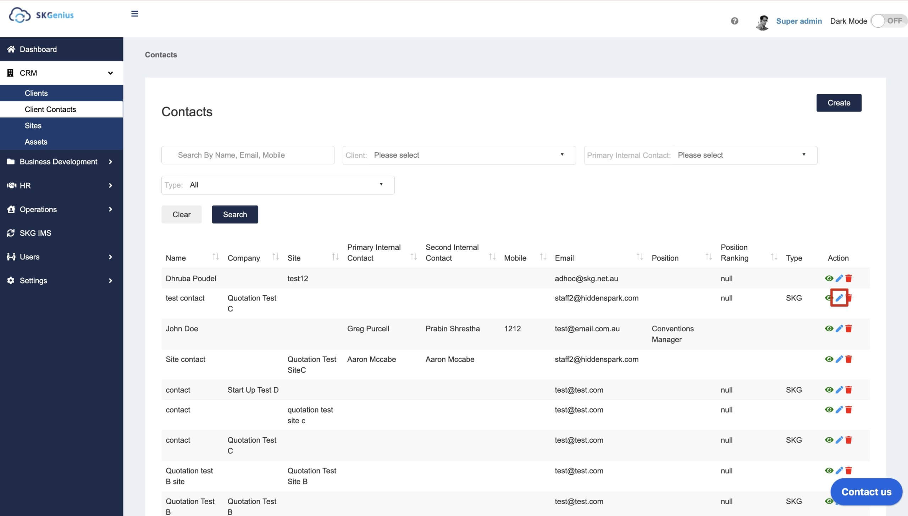Viewport: 908px width, 516px height.
Task: Click the Clients menu item
Action: tap(35, 93)
